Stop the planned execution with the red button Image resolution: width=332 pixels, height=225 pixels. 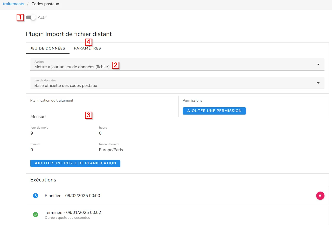point(320,196)
